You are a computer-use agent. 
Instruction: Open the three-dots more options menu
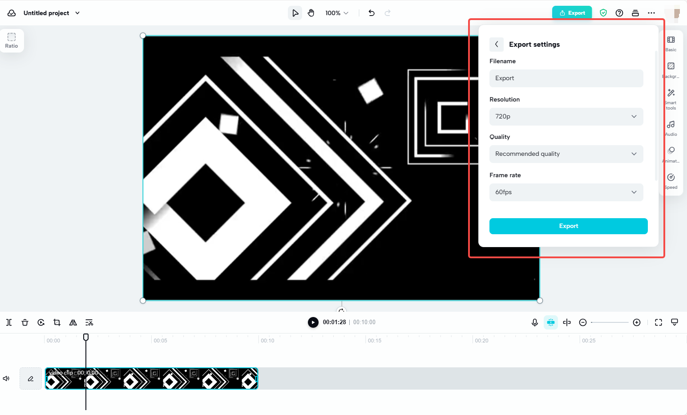tap(651, 13)
